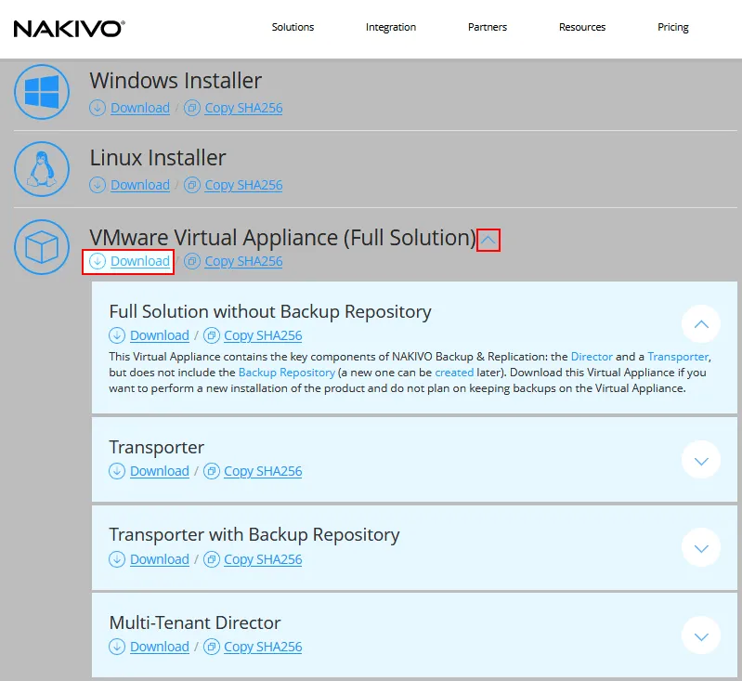The height and width of the screenshot is (681, 742).
Task: Open the Pricing menu item
Action: (x=673, y=27)
